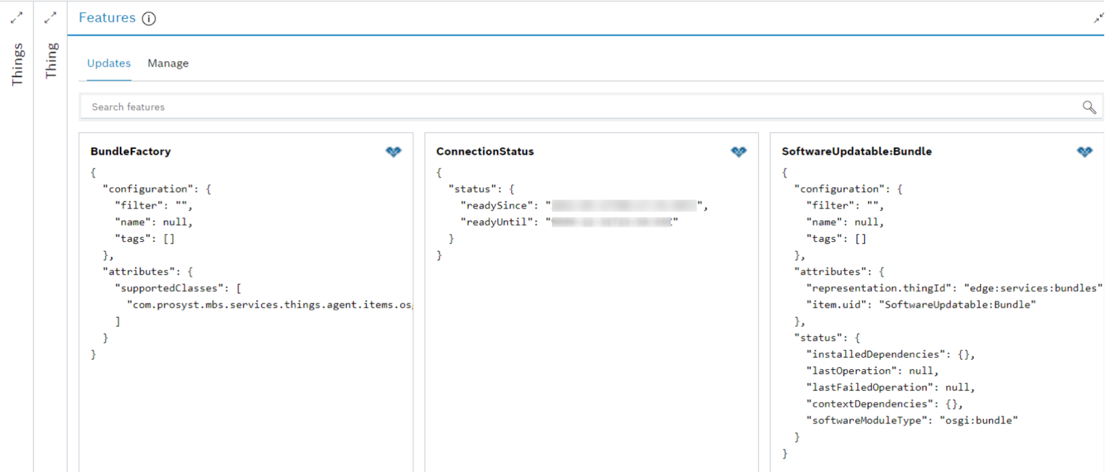Collapse the Features panel with corner arrows

[1098, 18]
